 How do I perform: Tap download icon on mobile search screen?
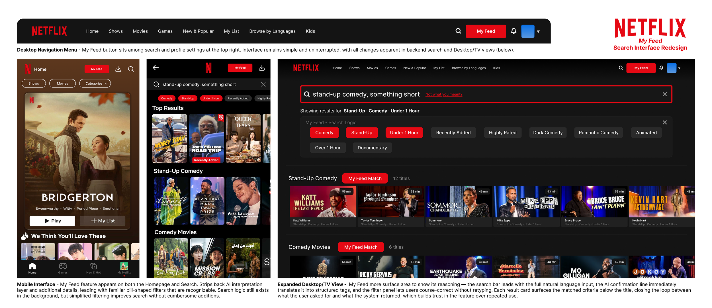coord(262,68)
